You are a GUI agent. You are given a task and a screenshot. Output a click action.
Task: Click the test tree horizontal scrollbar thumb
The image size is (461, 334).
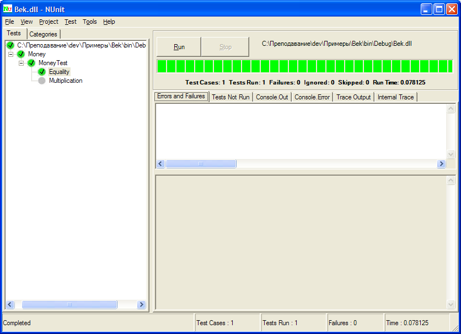[69, 304]
